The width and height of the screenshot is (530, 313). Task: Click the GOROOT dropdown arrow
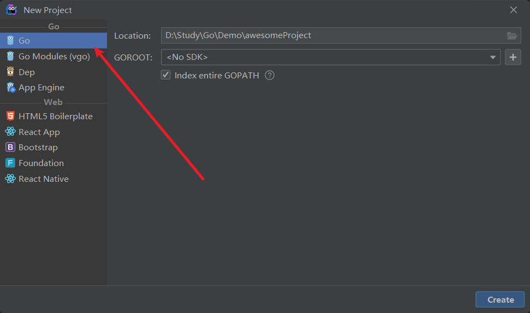[493, 57]
